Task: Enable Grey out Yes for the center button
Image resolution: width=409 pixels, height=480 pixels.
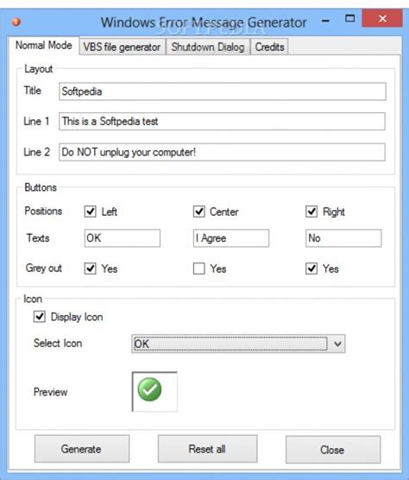Action: point(199,268)
